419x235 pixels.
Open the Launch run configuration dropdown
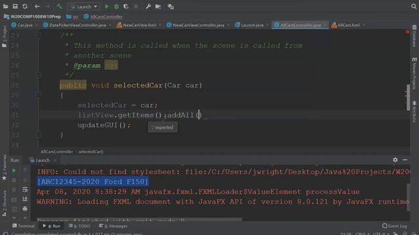click(84, 7)
